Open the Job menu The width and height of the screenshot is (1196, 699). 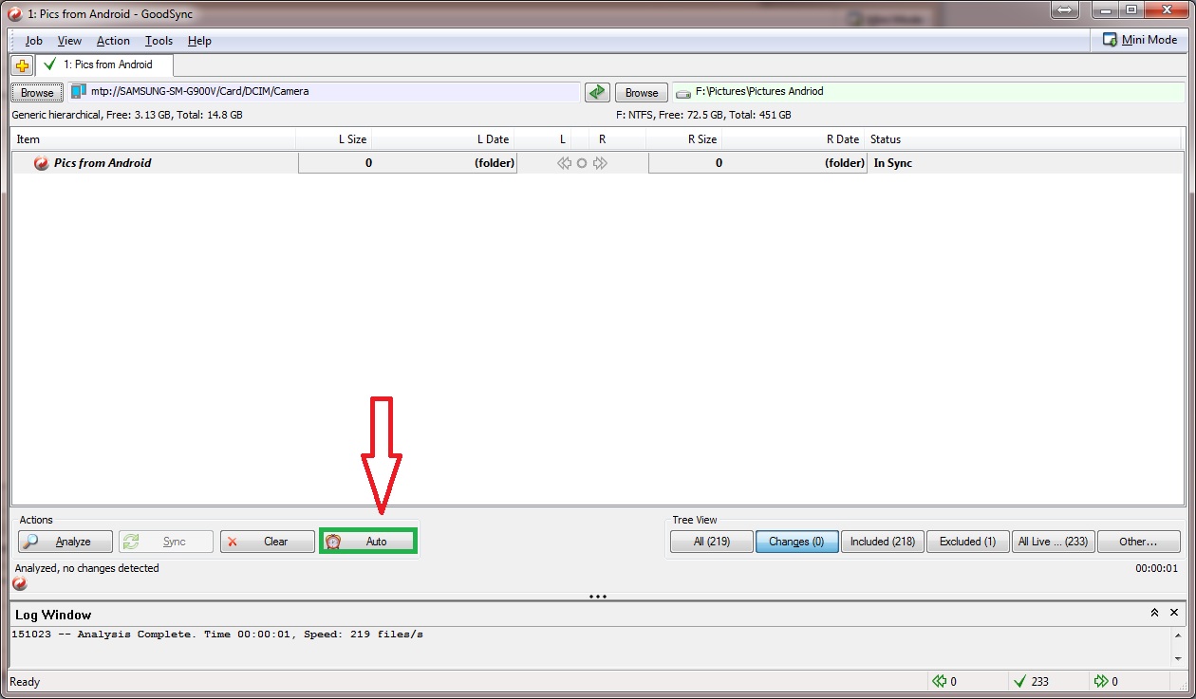[x=34, y=41]
